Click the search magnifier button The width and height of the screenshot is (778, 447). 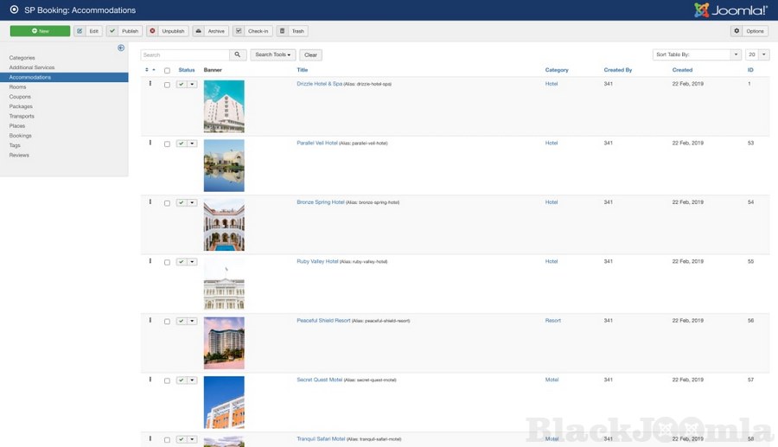coord(238,54)
